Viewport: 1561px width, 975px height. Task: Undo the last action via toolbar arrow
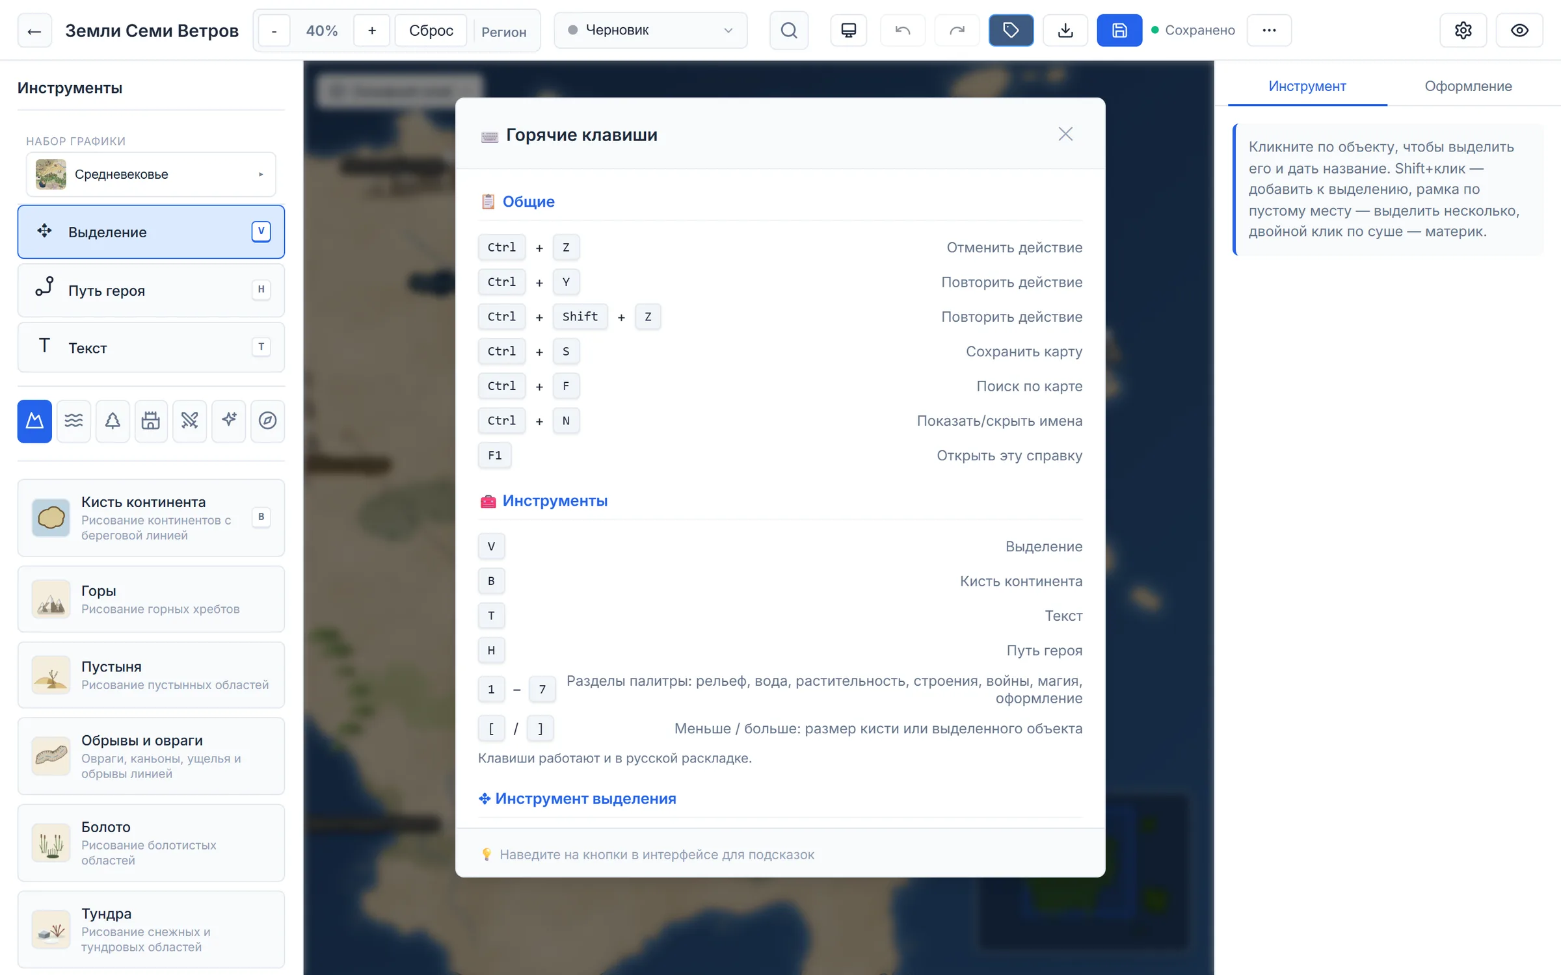point(903,31)
